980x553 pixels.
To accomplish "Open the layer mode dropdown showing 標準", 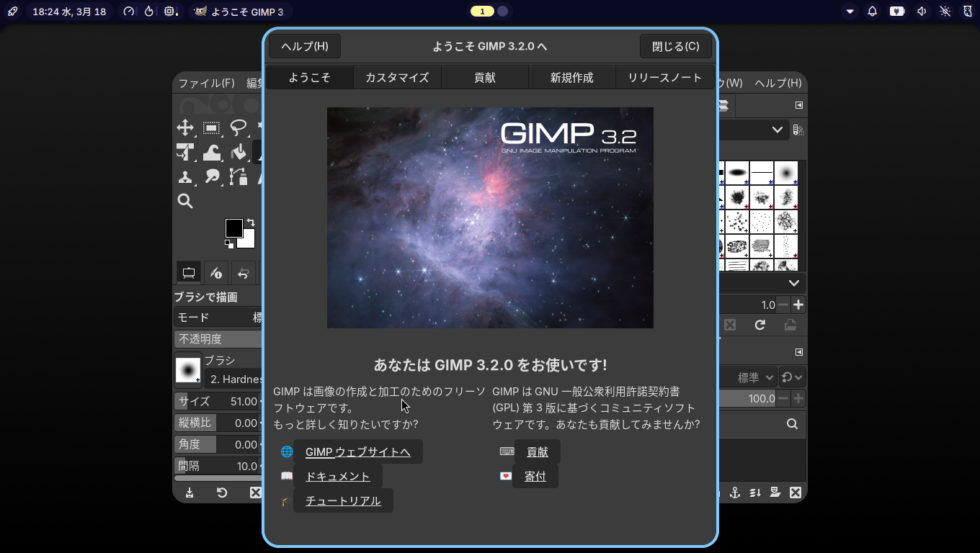I will tap(749, 377).
